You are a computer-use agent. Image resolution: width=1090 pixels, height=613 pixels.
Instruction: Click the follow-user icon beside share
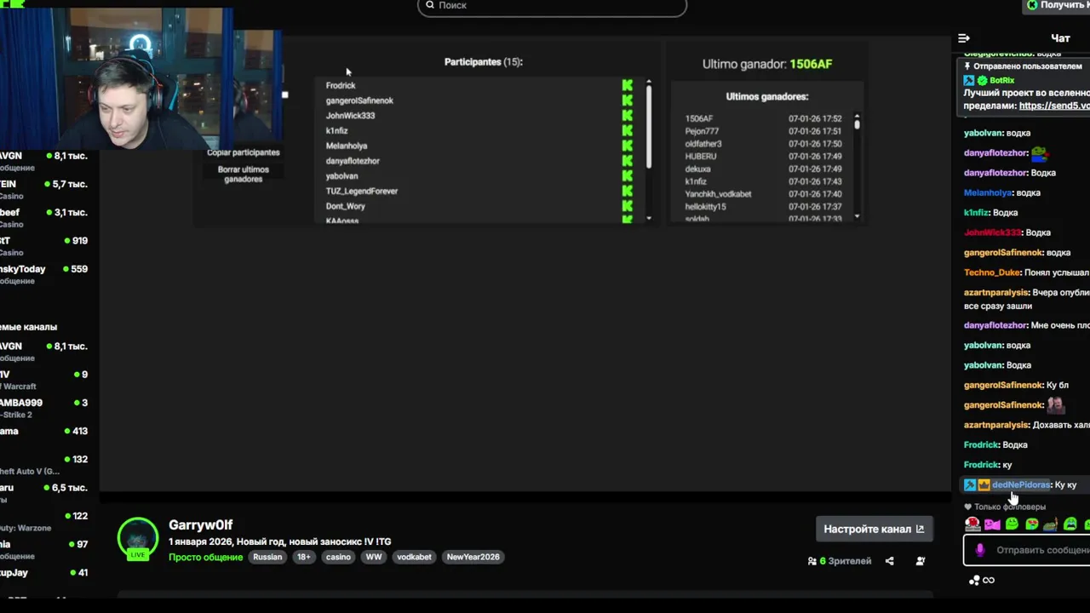pyautogui.click(x=921, y=561)
